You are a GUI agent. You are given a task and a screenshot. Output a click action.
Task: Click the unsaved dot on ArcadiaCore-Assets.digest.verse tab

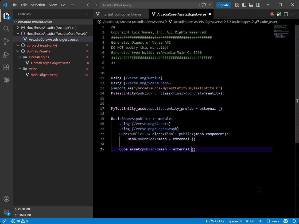(x=209, y=14)
